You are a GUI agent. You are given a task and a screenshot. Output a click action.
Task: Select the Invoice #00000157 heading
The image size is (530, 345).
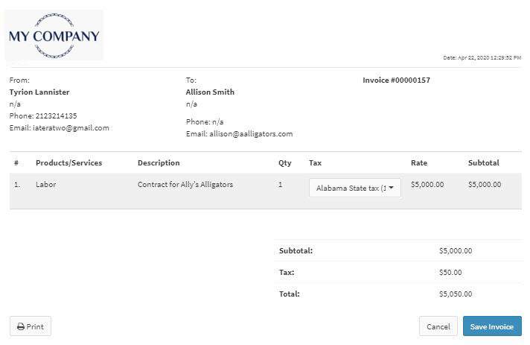(x=396, y=80)
